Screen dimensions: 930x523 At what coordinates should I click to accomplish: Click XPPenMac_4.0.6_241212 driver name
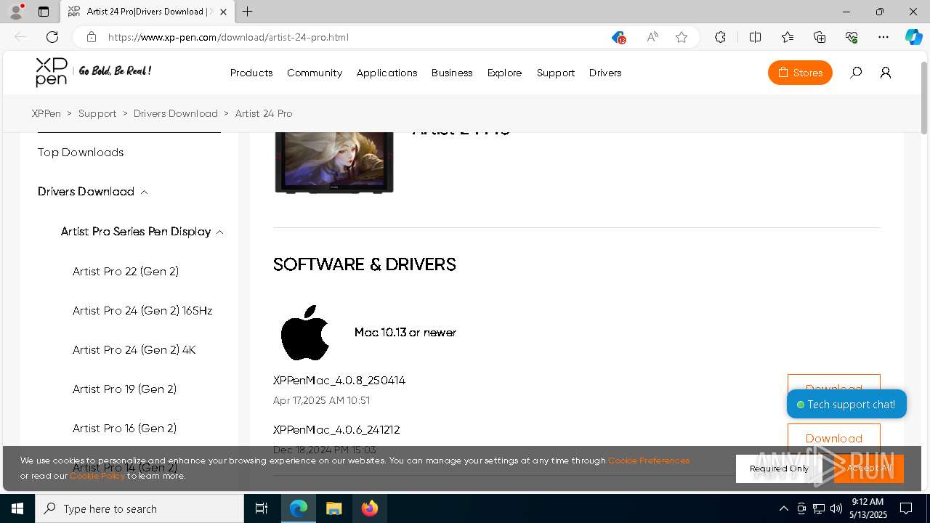pyautogui.click(x=336, y=430)
